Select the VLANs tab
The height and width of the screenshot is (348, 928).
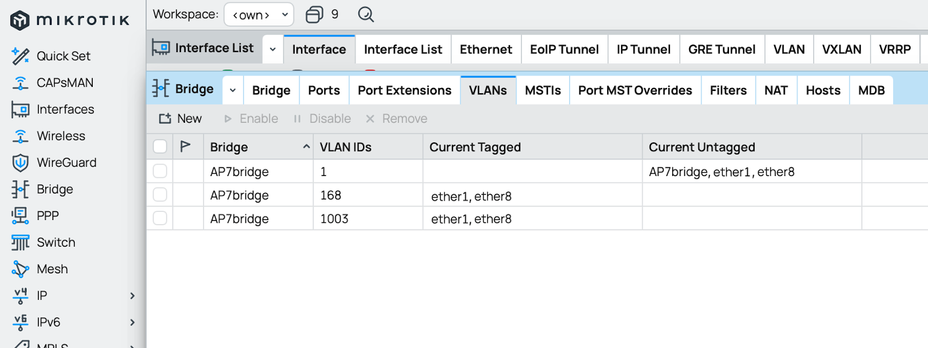[488, 90]
